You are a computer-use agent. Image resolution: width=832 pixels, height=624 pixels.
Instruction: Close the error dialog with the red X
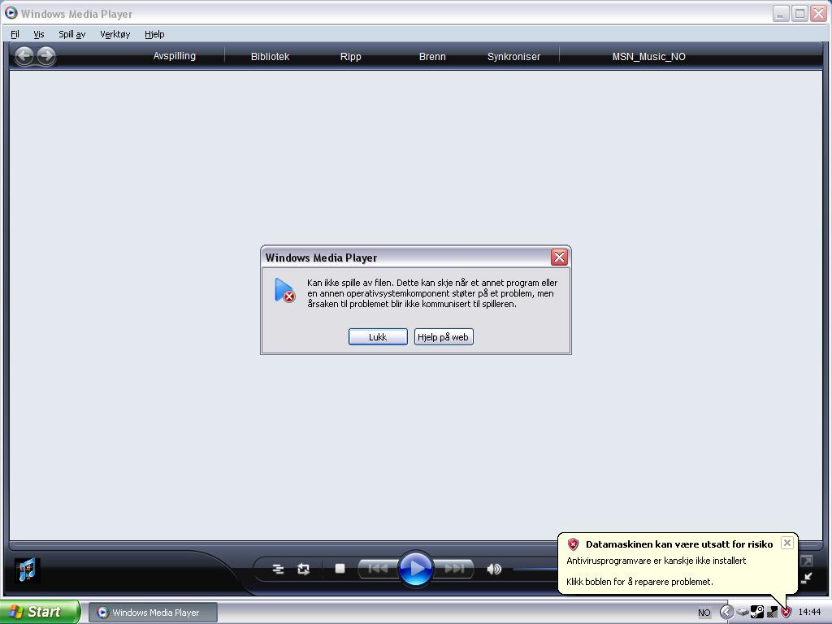[559, 258]
